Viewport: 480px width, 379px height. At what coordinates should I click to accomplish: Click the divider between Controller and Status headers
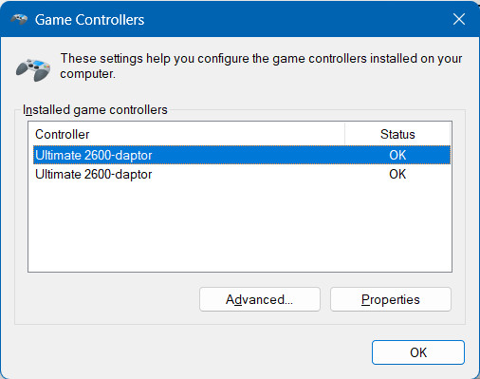(x=344, y=134)
